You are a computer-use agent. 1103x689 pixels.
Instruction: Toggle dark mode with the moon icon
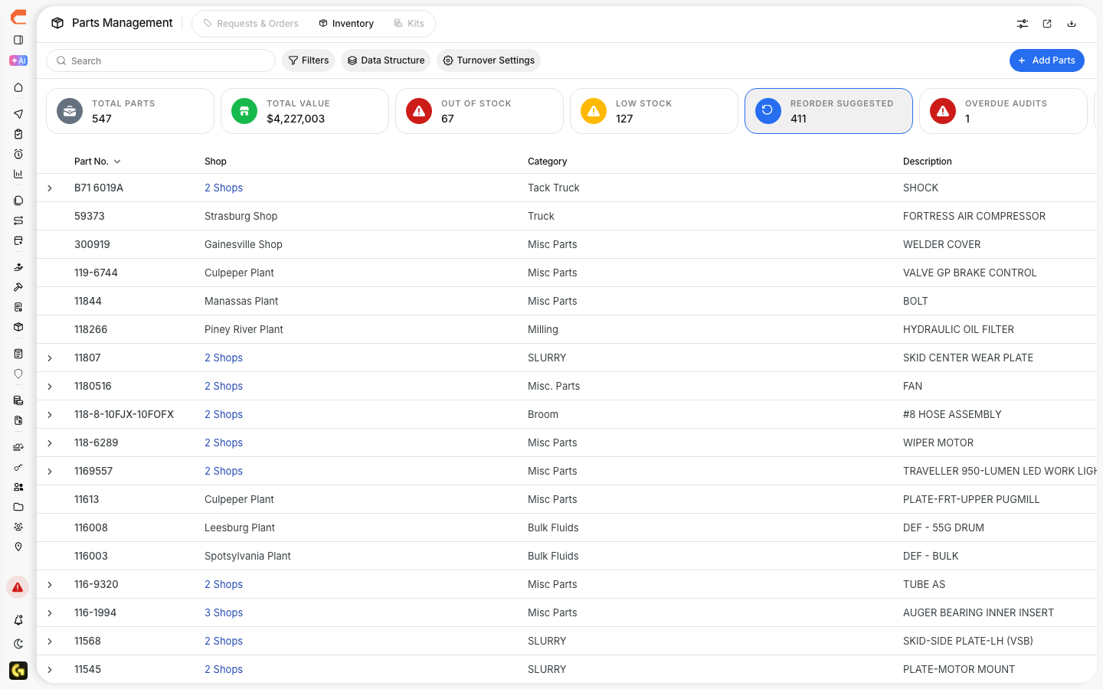coord(18,644)
